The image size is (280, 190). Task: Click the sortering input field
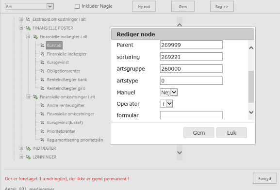coord(191,57)
